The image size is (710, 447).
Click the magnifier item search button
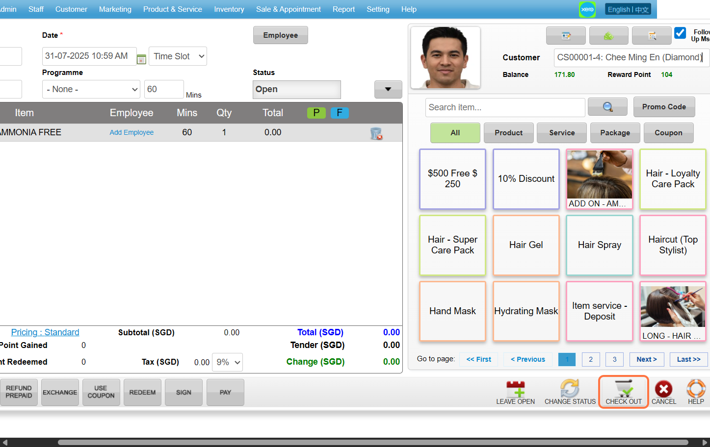(x=607, y=107)
